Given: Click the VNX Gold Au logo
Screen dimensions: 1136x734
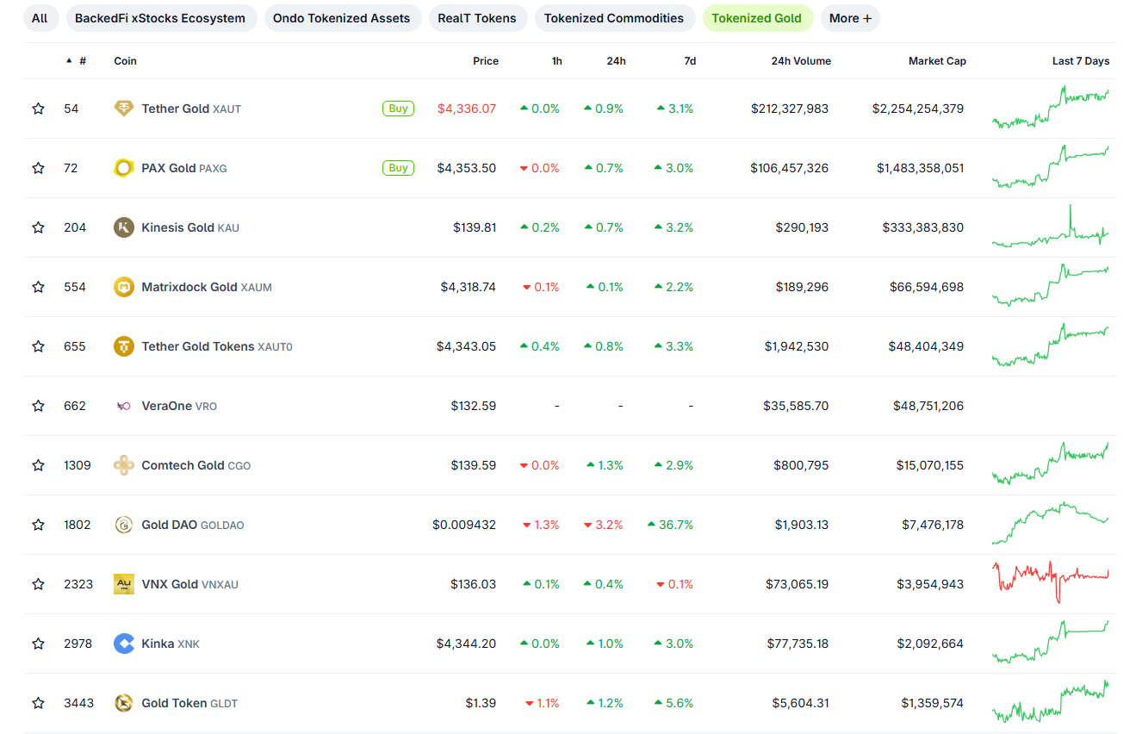Looking at the screenshot, I should pos(124,584).
